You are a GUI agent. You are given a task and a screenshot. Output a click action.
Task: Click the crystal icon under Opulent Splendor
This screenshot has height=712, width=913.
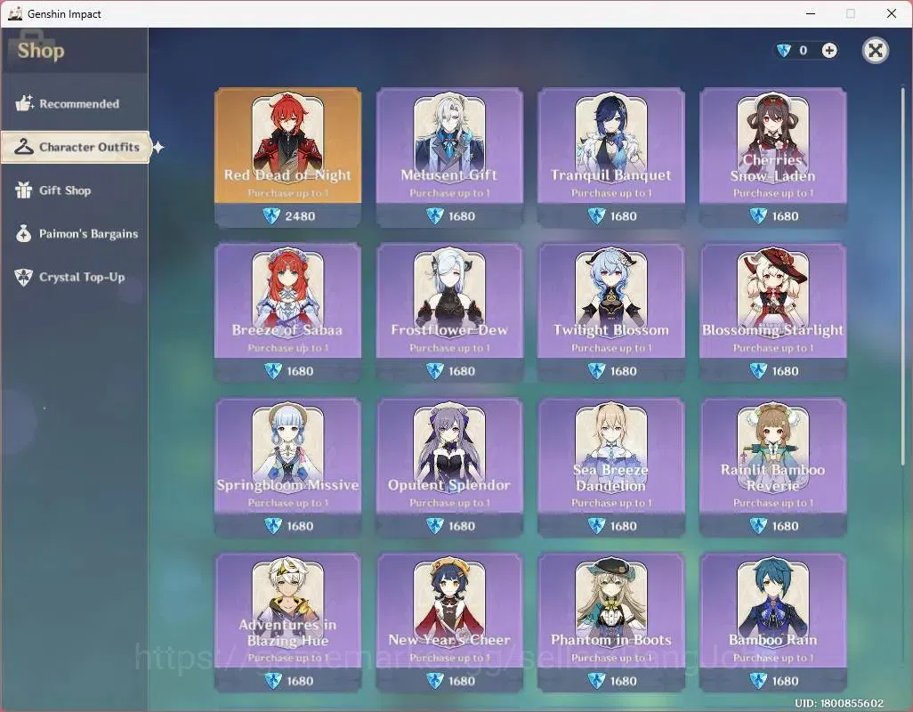tap(435, 526)
